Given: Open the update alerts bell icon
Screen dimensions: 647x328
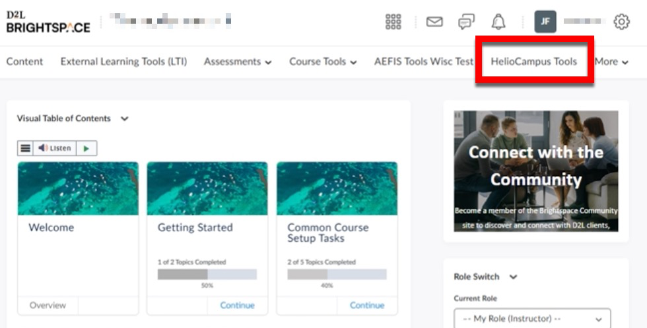Looking at the screenshot, I should pyautogui.click(x=498, y=22).
